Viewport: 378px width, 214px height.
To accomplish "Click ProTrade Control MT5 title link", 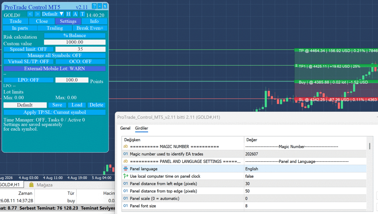I will pyautogui.click(x=32, y=7).
